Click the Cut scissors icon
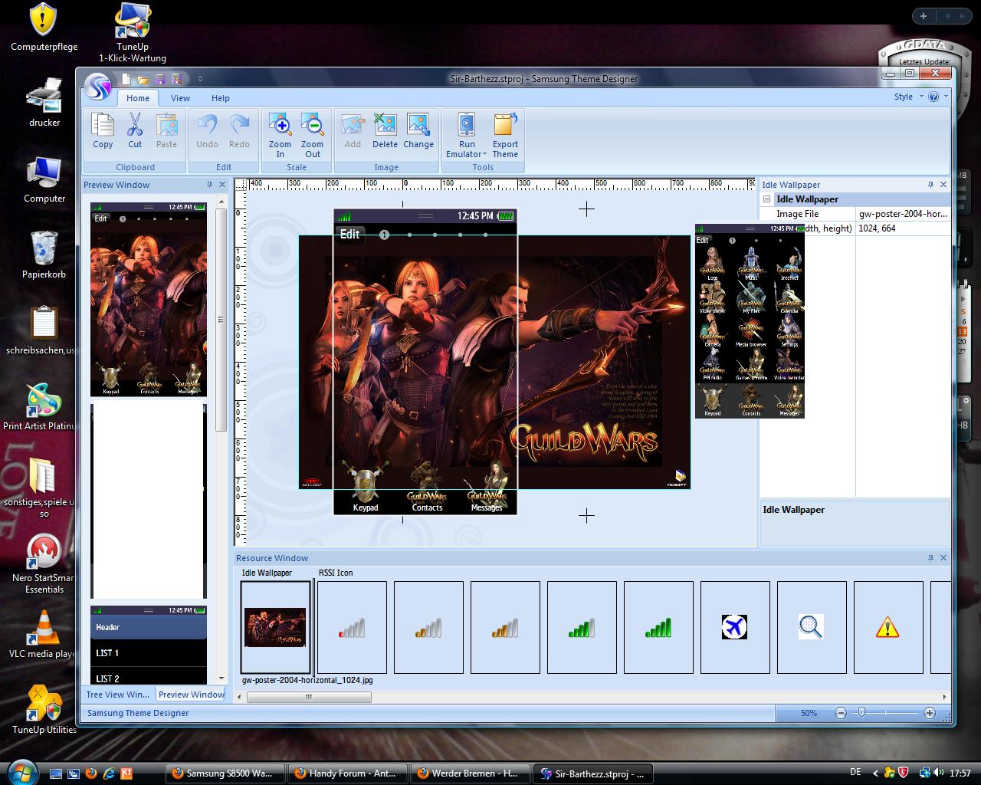Viewport: 981px width, 785px height. (135, 125)
